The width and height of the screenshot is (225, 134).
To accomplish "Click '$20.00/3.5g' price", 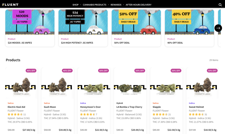I will pos(138,130).
